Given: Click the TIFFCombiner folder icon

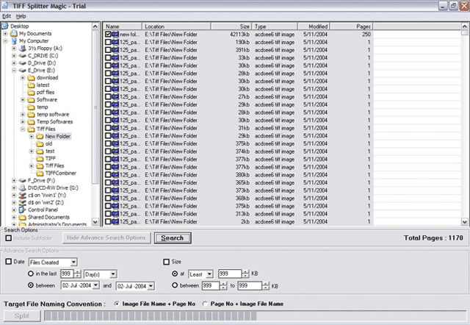Looking at the screenshot, I should [39, 173].
